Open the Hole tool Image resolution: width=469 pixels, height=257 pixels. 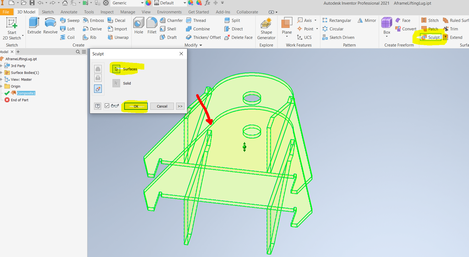[x=139, y=26]
